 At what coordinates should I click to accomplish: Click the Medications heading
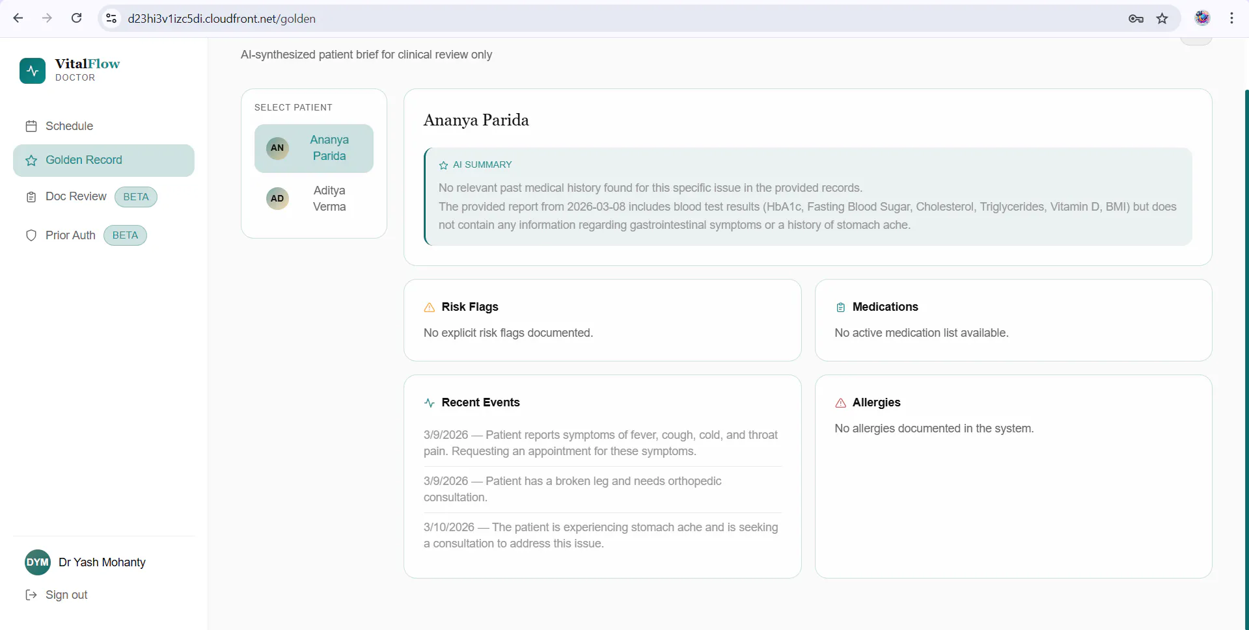tap(885, 307)
